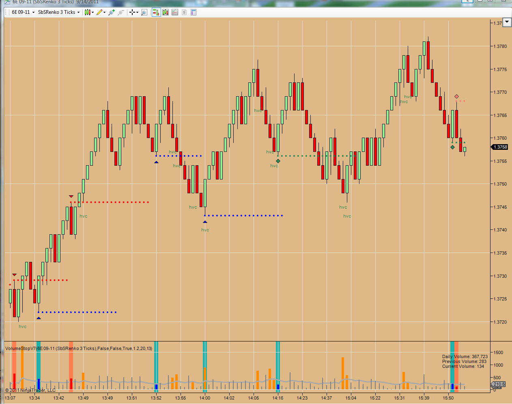
Task: Open the SbSRenko 3 Ticks interval dropdown
Action: pos(59,12)
